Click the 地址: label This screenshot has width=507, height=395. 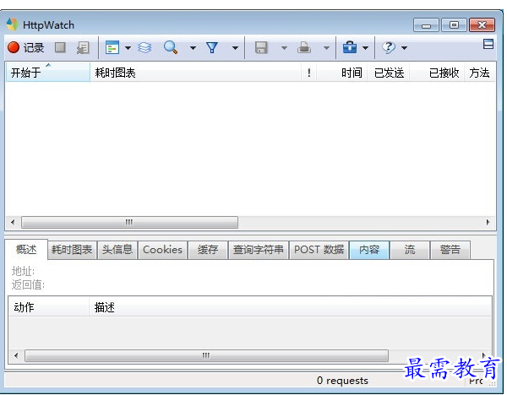tap(23, 271)
